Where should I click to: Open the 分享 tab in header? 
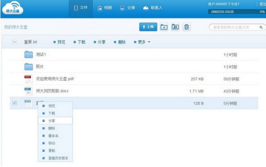coord(127,8)
